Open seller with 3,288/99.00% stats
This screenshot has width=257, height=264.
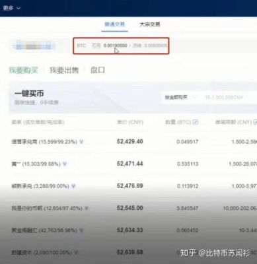click(x=40, y=186)
